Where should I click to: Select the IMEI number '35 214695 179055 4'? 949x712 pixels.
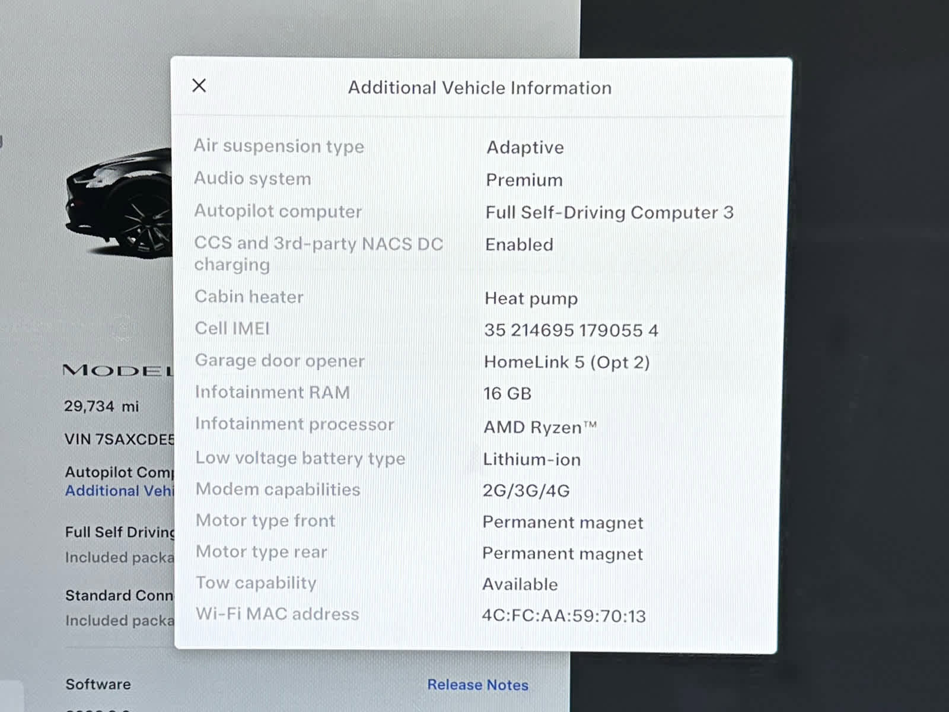[571, 330]
